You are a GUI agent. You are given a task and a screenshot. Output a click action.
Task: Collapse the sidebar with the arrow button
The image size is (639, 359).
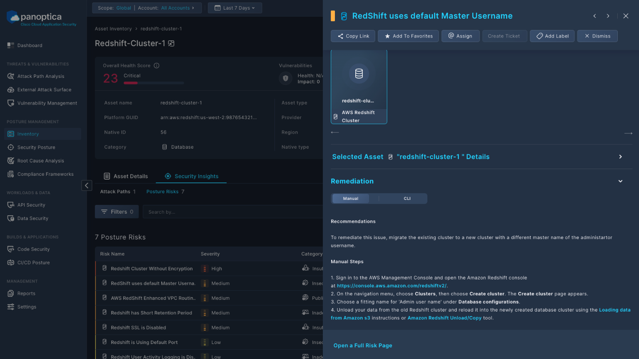[x=87, y=185]
